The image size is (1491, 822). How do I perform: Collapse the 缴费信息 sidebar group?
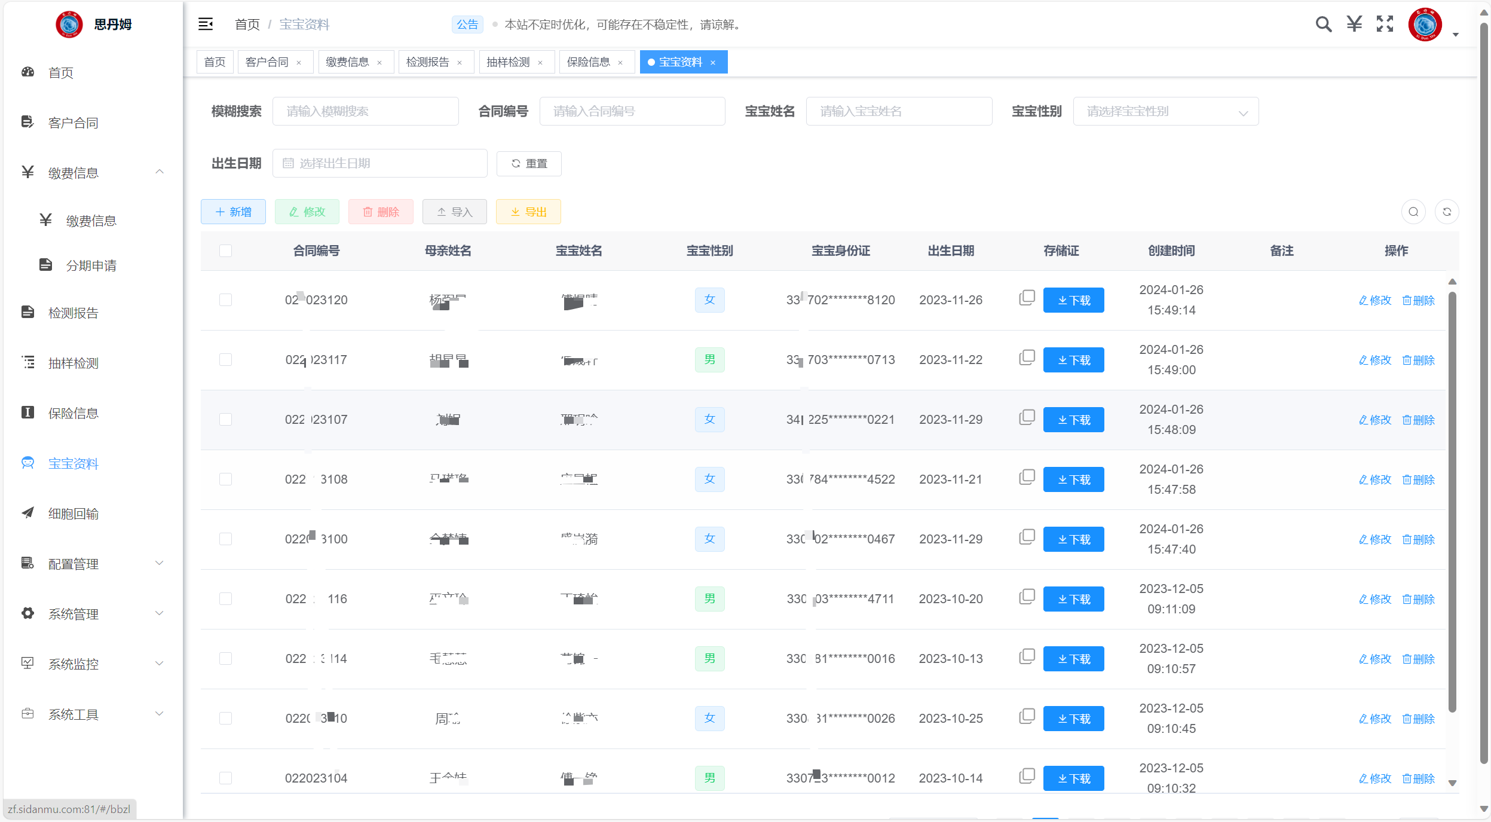(160, 172)
